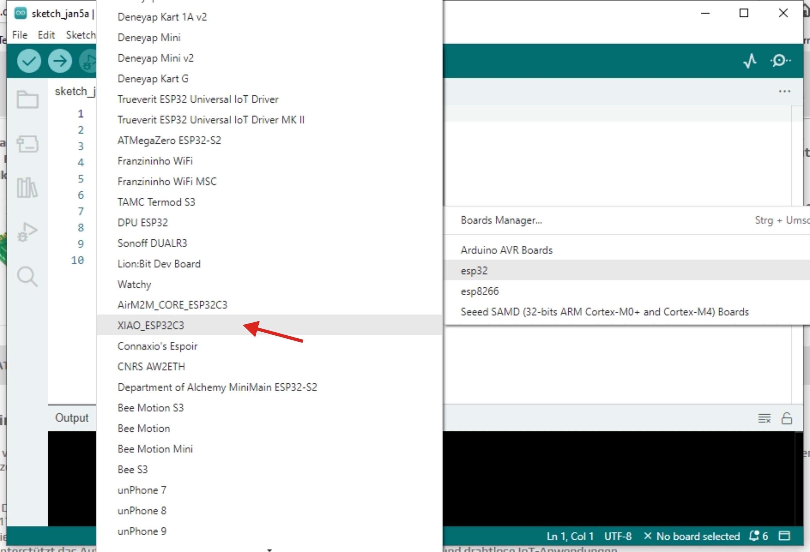
Task: Select XIAO_ESP32C3 from the board list
Action: click(150, 325)
